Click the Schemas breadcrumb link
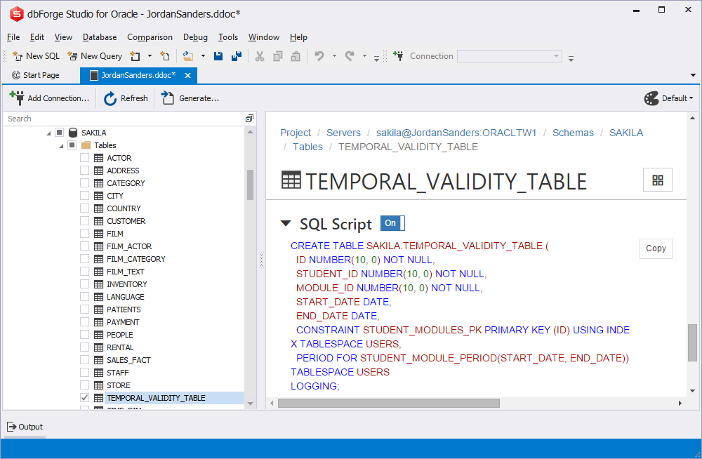702x459 pixels. coord(573,133)
